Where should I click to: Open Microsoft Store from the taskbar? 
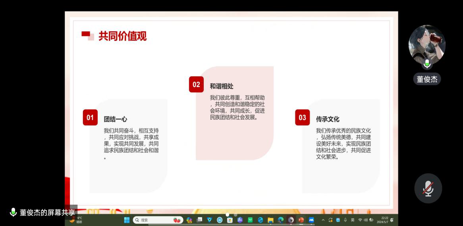230,220
